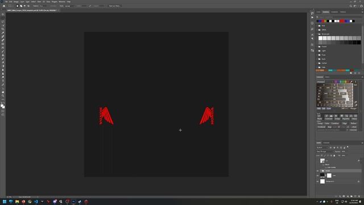
Task: Open the History panel icon in dock
Action: click(x=312, y=13)
